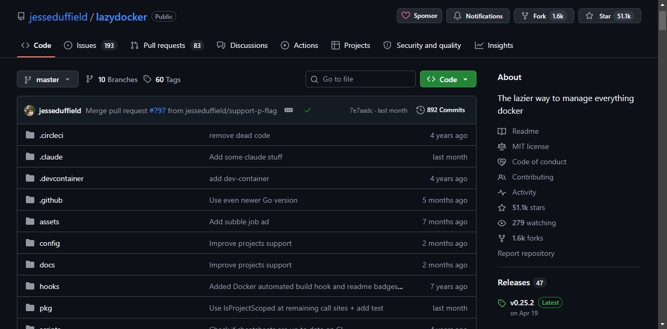Click the folder icon beside assets

pos(30,222)
